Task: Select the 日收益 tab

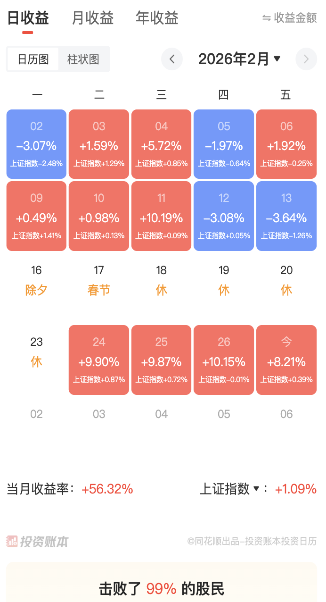Action: pos(28,18)
